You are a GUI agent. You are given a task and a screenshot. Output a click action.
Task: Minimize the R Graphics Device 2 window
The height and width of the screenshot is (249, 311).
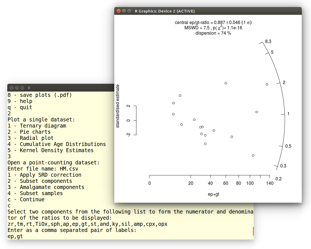click(x=124, y=11)
